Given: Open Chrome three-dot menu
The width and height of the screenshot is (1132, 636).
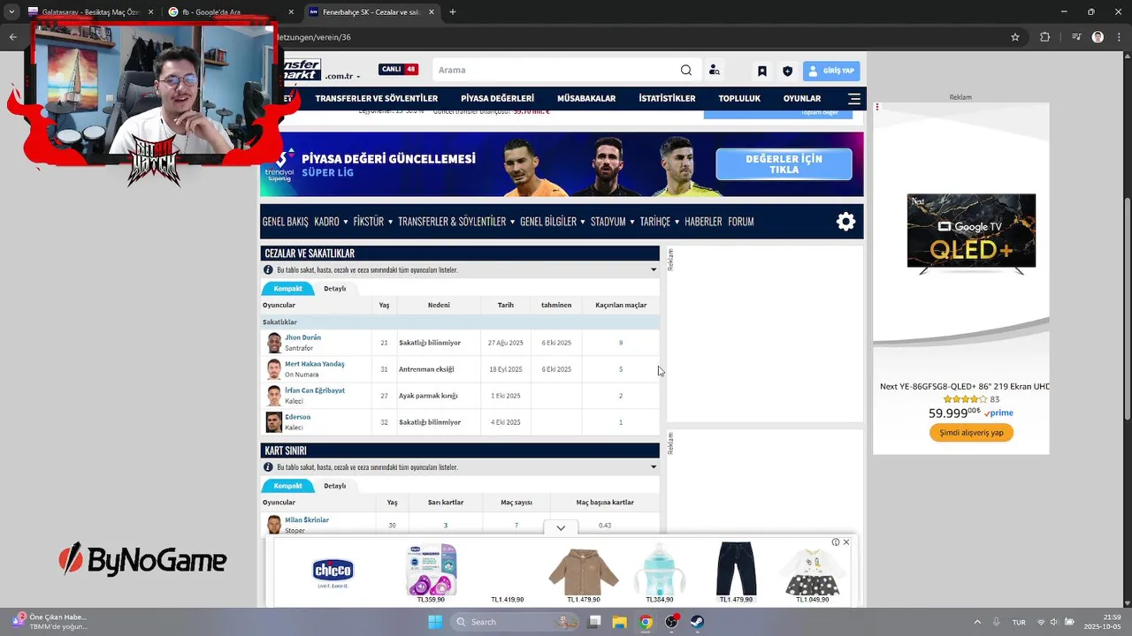Looking at the screenshot, I should 1118,37.
